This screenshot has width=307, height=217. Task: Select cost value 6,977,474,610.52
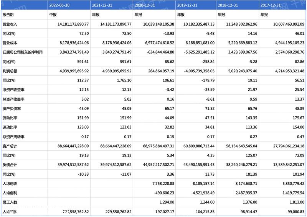[x=160, y=43]
